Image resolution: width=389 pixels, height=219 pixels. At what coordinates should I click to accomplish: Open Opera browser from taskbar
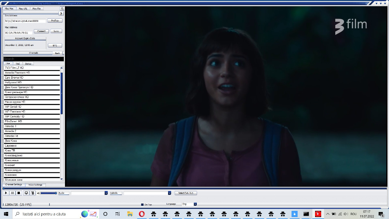click(x=142, y=214)
